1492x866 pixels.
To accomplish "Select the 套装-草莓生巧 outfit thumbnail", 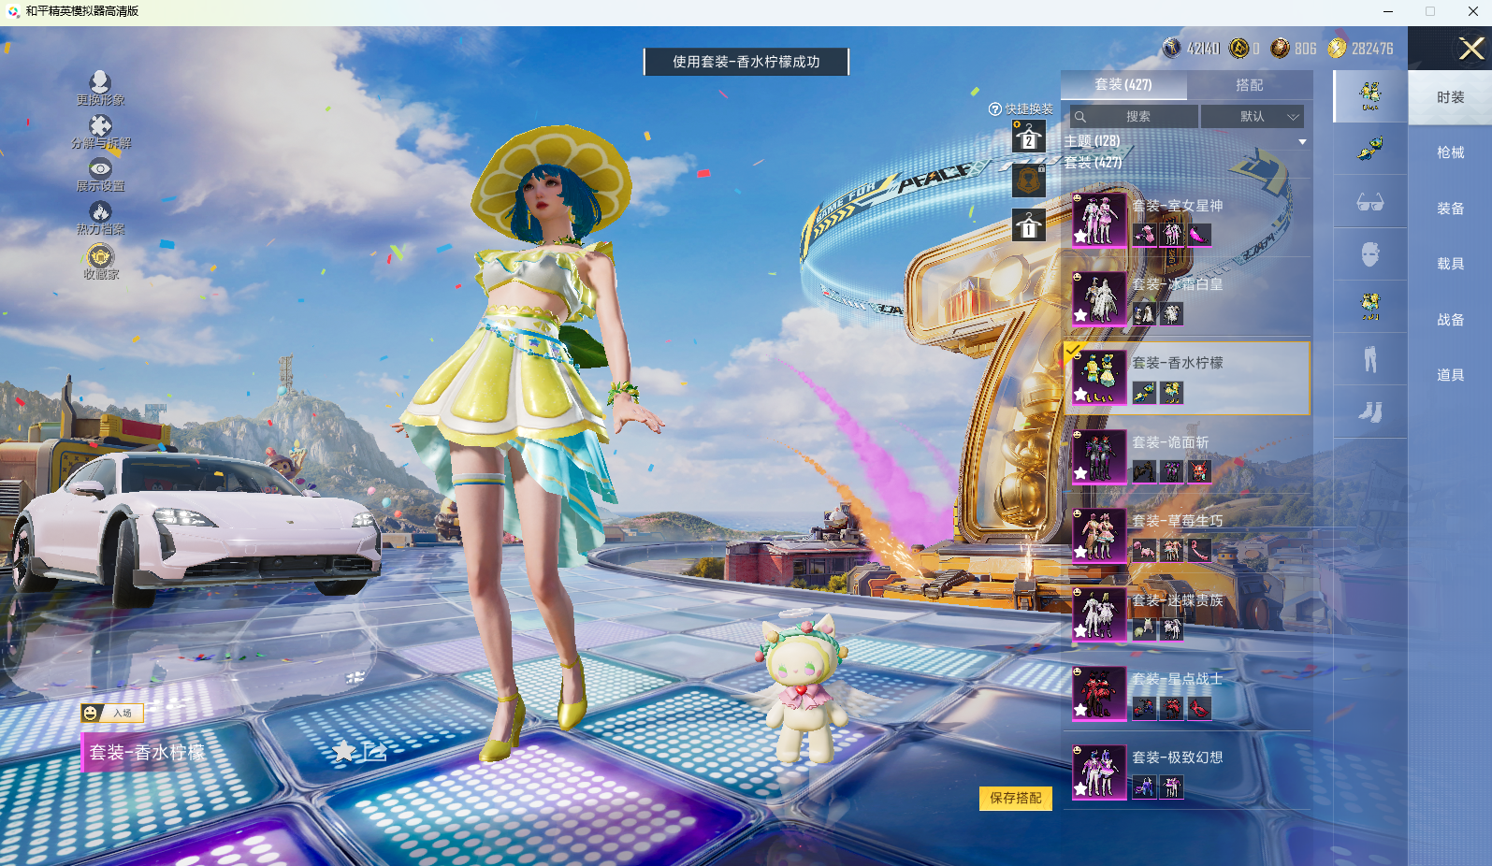I will (1099, 535).
